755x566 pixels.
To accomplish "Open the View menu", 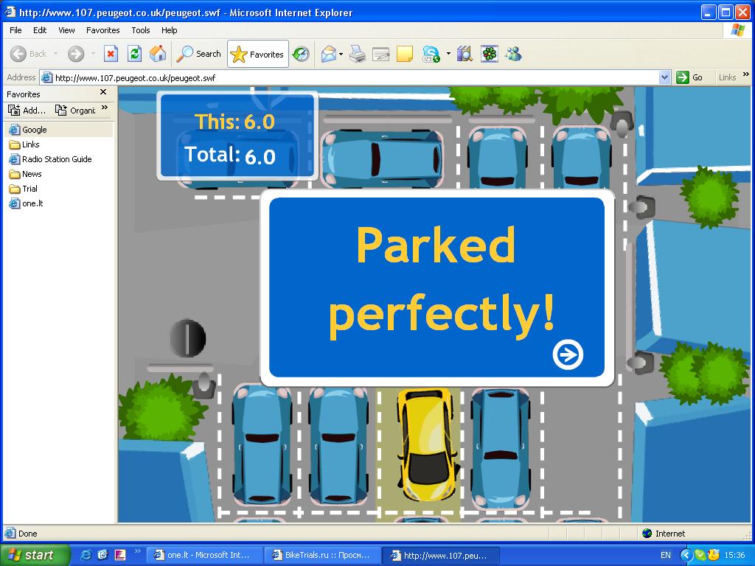I will 66,30.
